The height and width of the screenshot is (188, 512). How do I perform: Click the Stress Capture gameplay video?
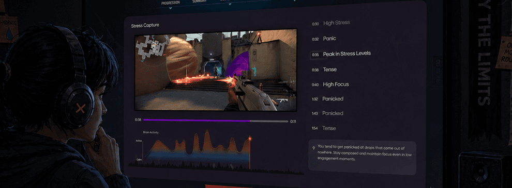pyautogui.click(x=216, y=70)
